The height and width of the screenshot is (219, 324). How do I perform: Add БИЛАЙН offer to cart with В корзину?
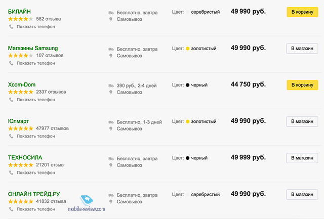coord(302,12)
